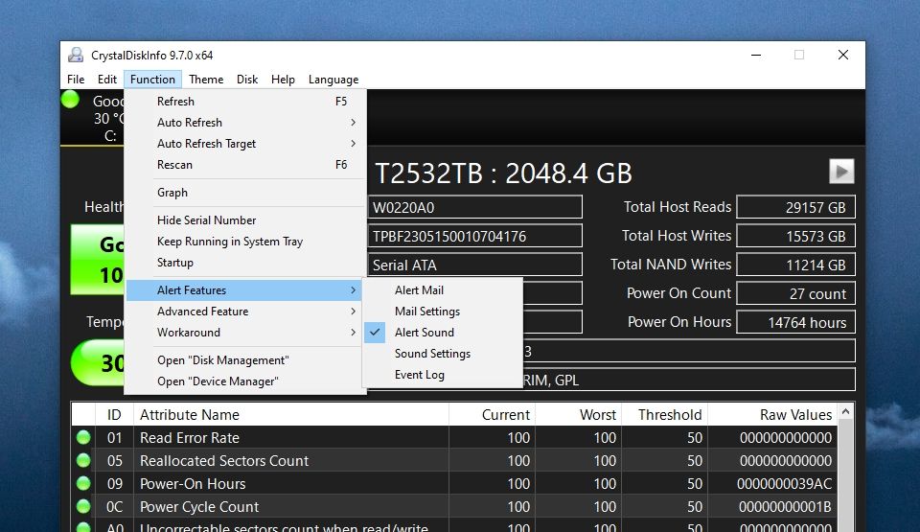Select the Read Error Rate attribute name
This screenshot has width=920, height=532.
coord(190,438)
